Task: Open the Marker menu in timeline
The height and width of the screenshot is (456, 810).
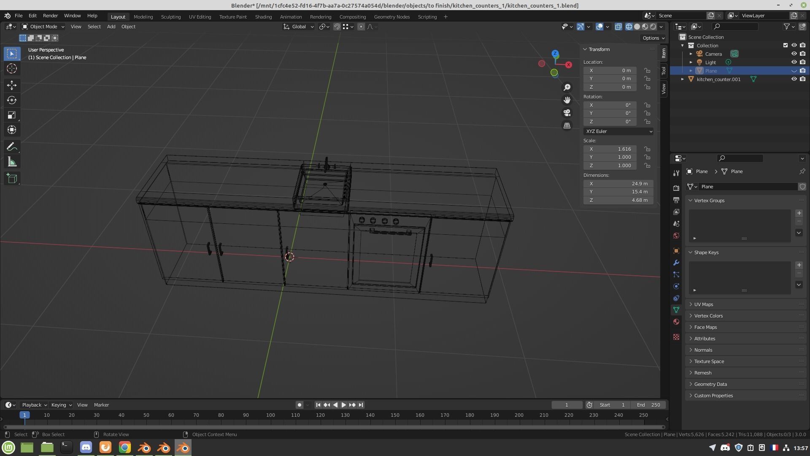Action: click(x=101, y=405)
